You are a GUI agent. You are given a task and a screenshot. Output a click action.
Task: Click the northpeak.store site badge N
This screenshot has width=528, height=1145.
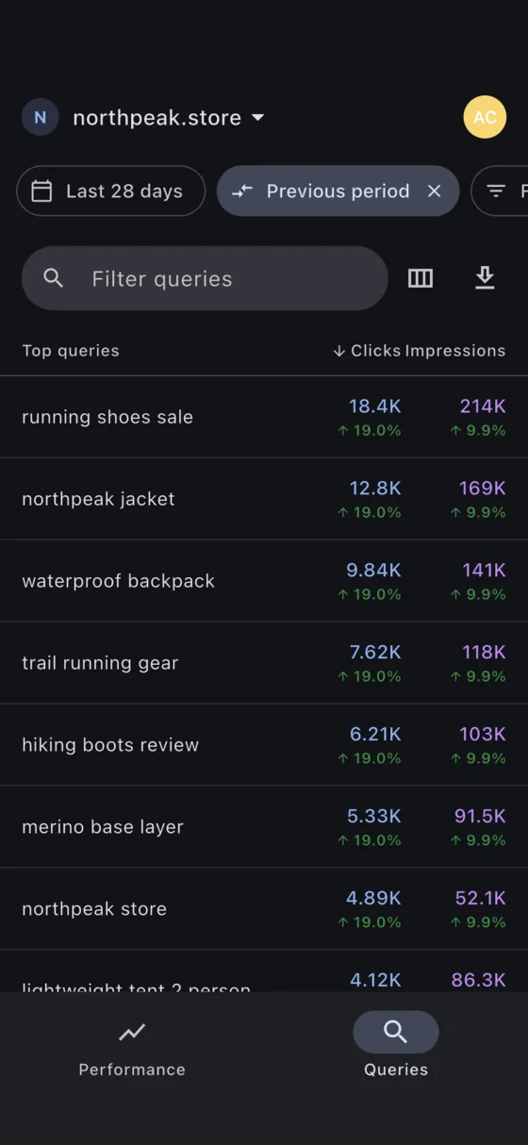(40, 118)
